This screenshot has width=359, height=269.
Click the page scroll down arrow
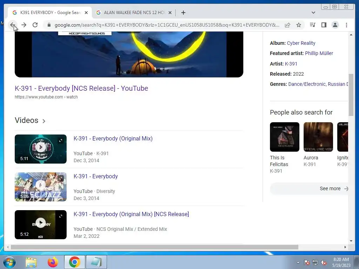click(x=351, y=241)
